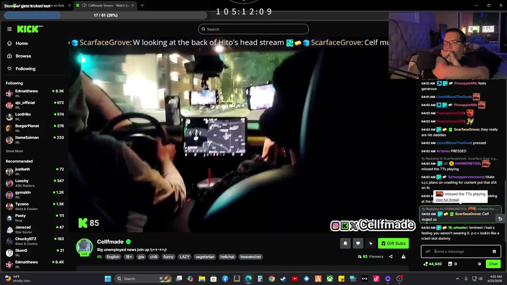Close the Cellfmade Stream browser tab
The height and width of the screenshot is (285, 507).
pos(133,5)
